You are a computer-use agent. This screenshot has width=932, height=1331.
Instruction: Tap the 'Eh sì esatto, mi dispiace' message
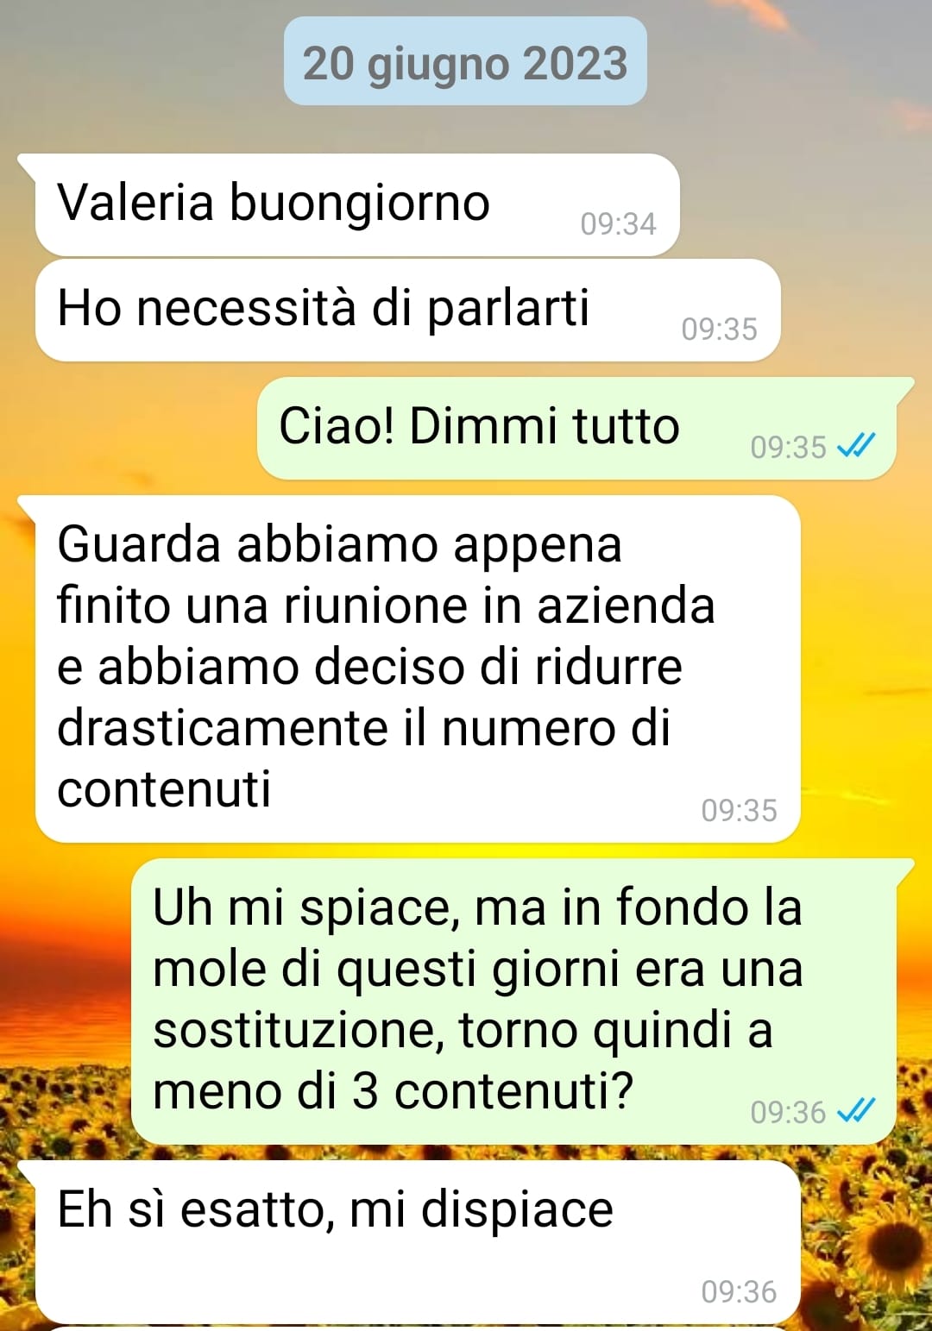click(418, 1241)
